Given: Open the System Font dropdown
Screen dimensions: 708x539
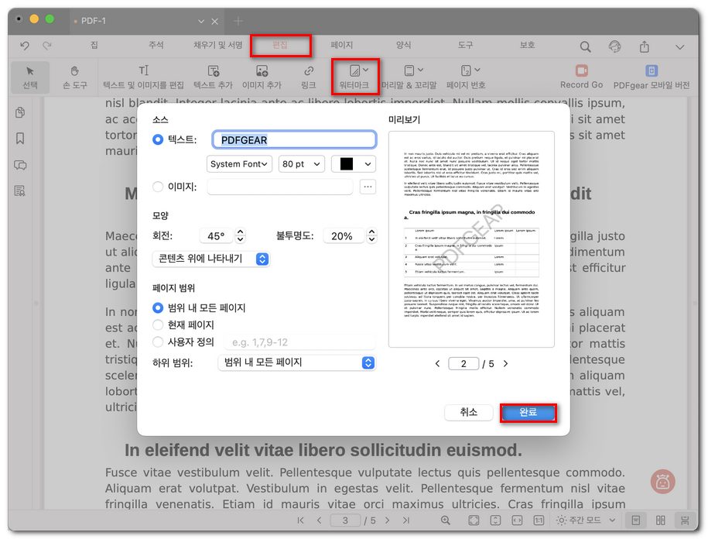Looking at the screenshot, I should (239, 163).
